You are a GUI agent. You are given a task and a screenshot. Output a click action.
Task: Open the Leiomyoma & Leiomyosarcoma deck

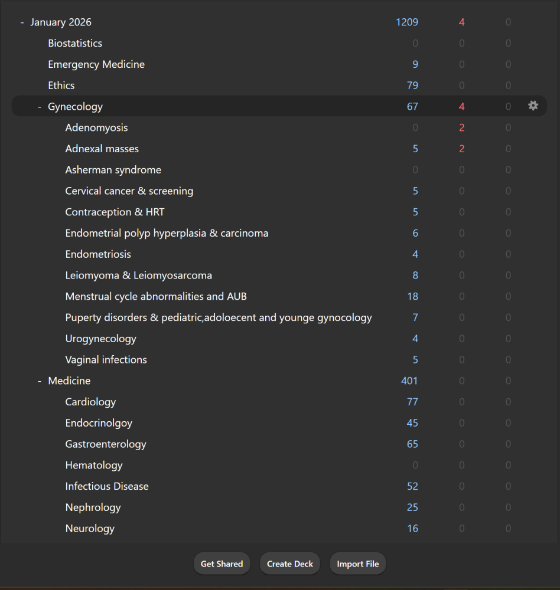[138, 276]
